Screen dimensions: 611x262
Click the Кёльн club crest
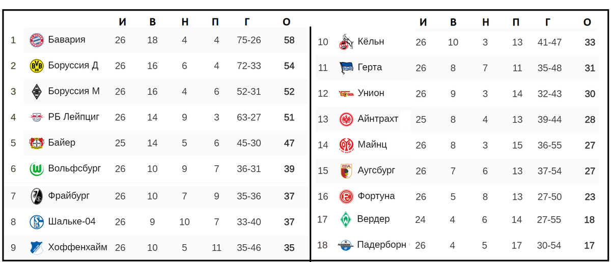tap(346, 42)
